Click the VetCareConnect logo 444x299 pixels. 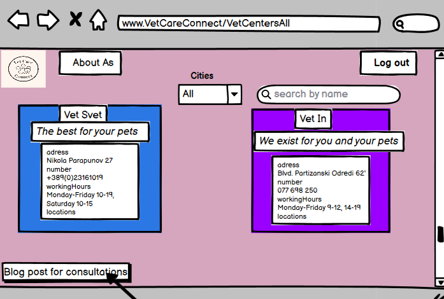24,68
